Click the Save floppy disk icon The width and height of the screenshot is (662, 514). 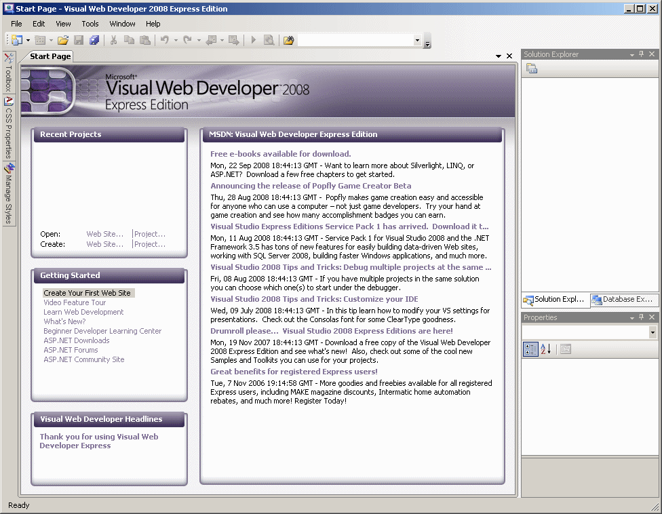pyautogui.click(x=79, y=40)
